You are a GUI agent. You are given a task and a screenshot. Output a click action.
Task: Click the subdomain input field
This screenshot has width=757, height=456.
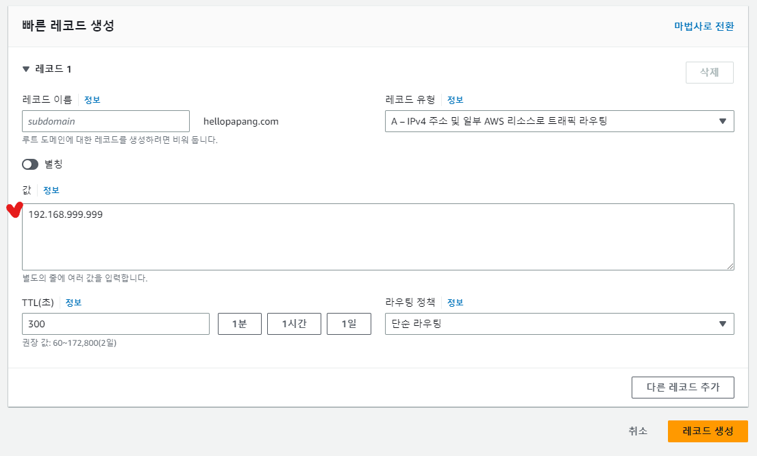click(106, 121)
